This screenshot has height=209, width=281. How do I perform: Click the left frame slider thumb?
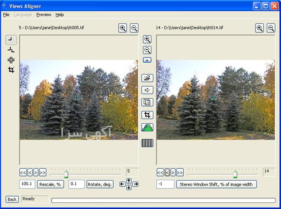[x=66, y=174]
